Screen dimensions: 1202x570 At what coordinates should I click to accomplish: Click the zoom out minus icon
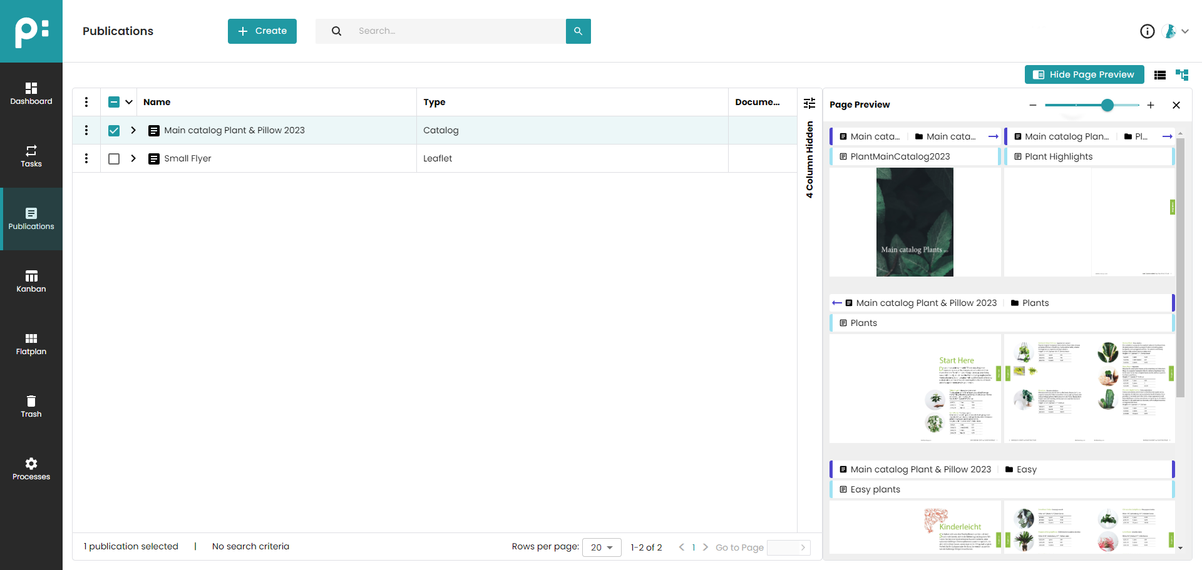click(x=1033, y=105)
